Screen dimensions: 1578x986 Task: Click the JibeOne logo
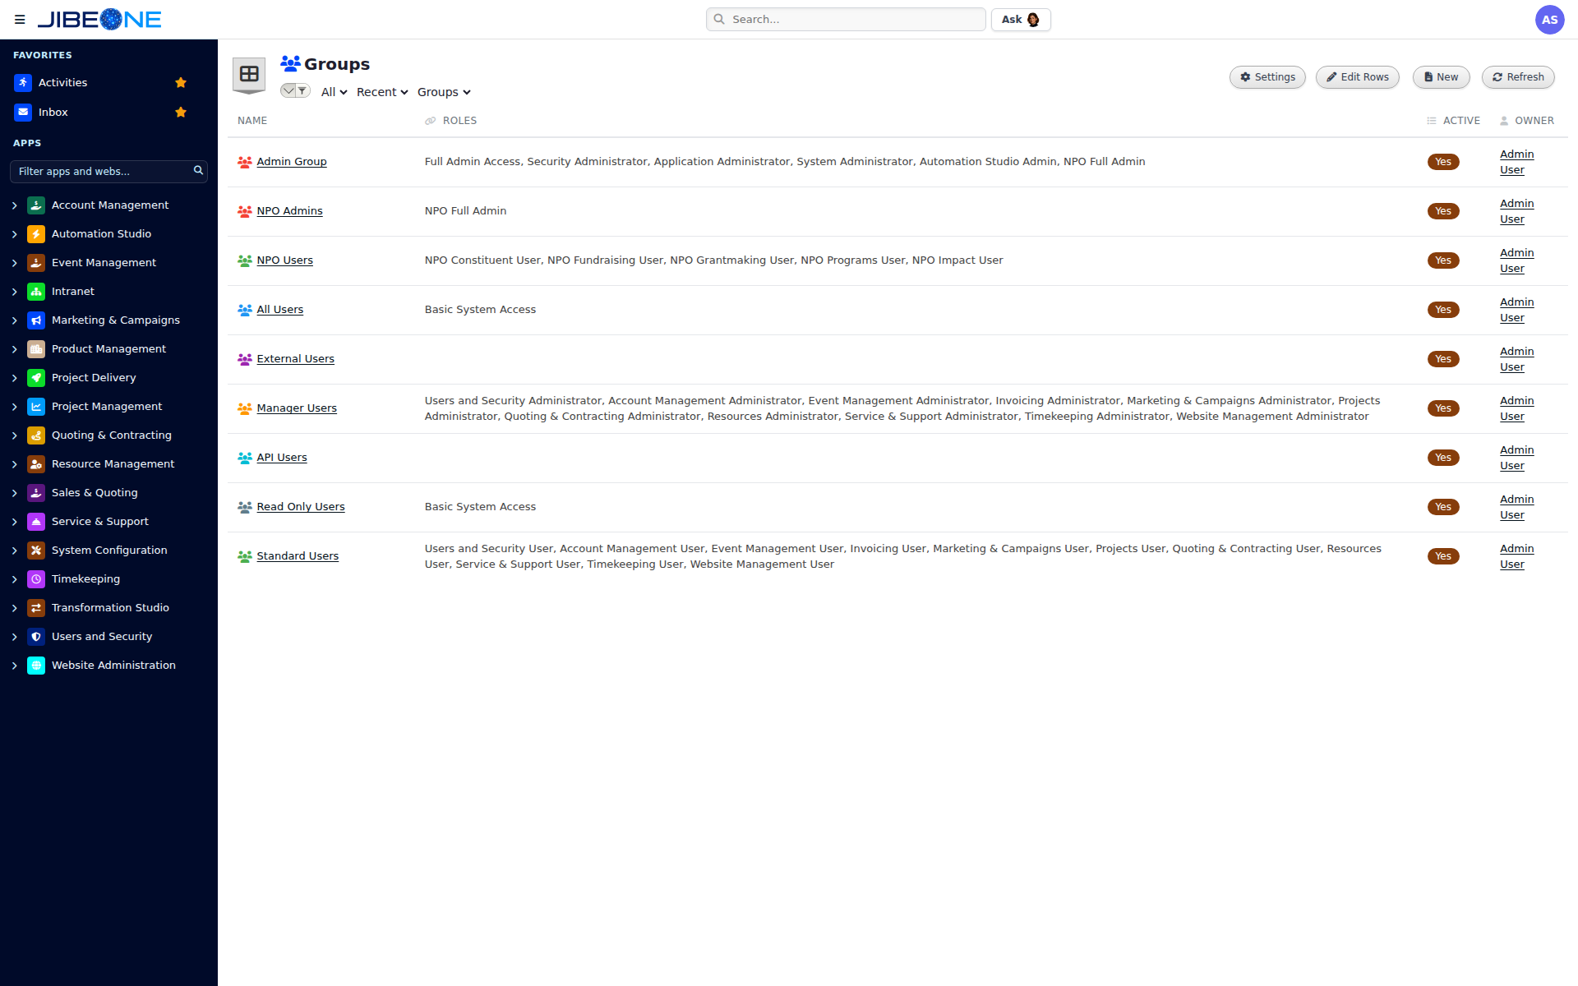click(x=99, y=20)
